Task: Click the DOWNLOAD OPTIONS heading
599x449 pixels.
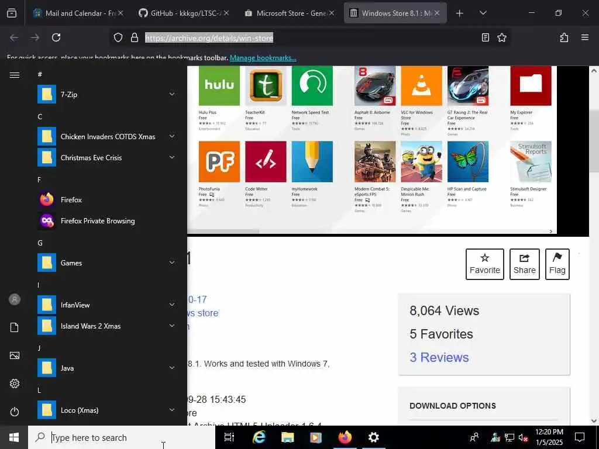Action: [453, 406]
